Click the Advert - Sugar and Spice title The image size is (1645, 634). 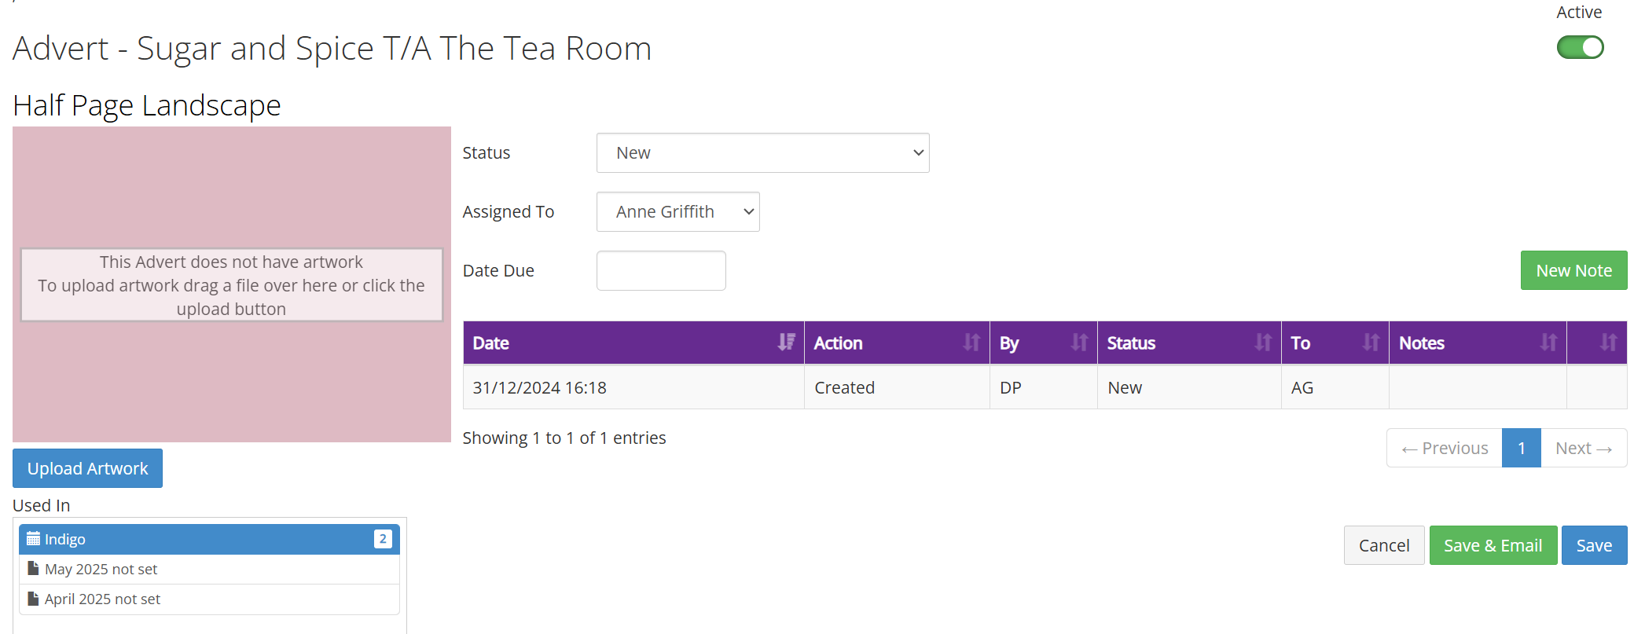tap(332, 49)
